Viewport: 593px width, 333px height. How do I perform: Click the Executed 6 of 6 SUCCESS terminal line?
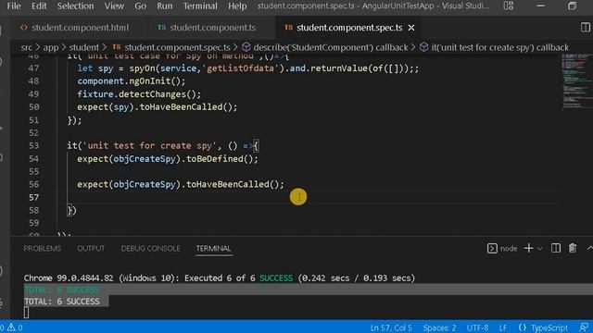(x=220, y=278)
